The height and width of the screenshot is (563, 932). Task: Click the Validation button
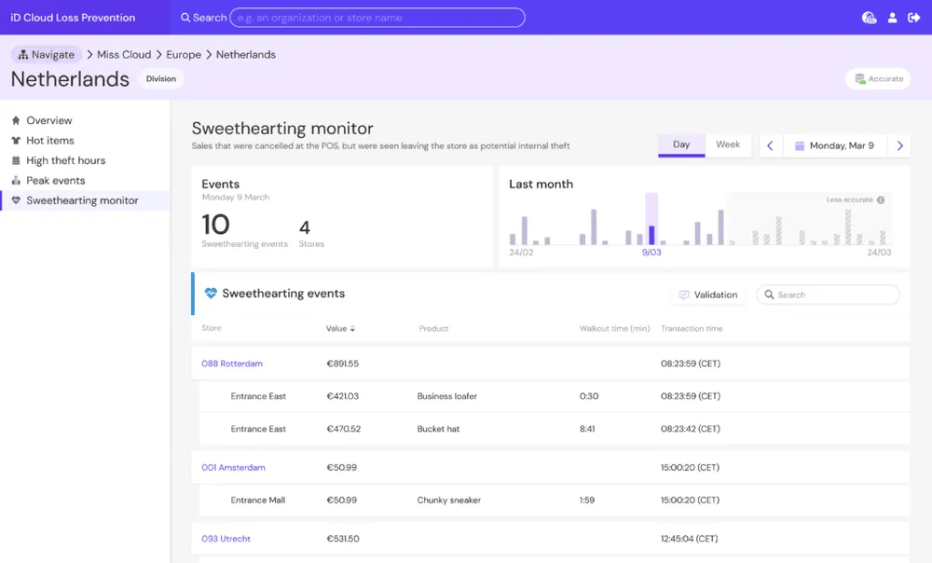(708, 295)
